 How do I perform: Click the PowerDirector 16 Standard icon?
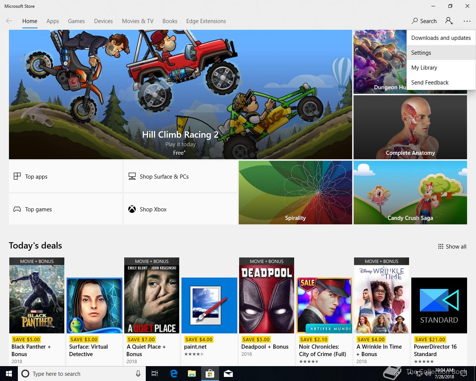coord(439,305)
